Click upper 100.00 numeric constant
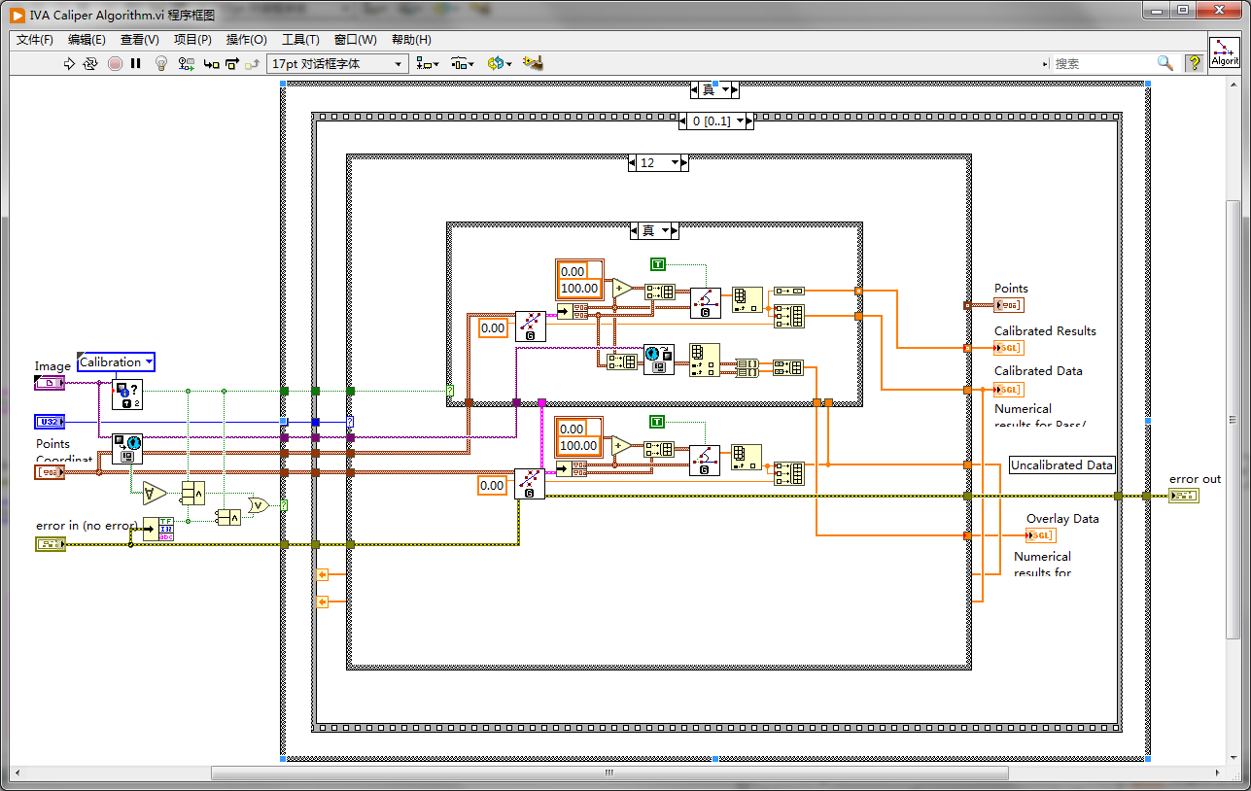This screenshot has height=791, width=1251. (x=579, y=289)
